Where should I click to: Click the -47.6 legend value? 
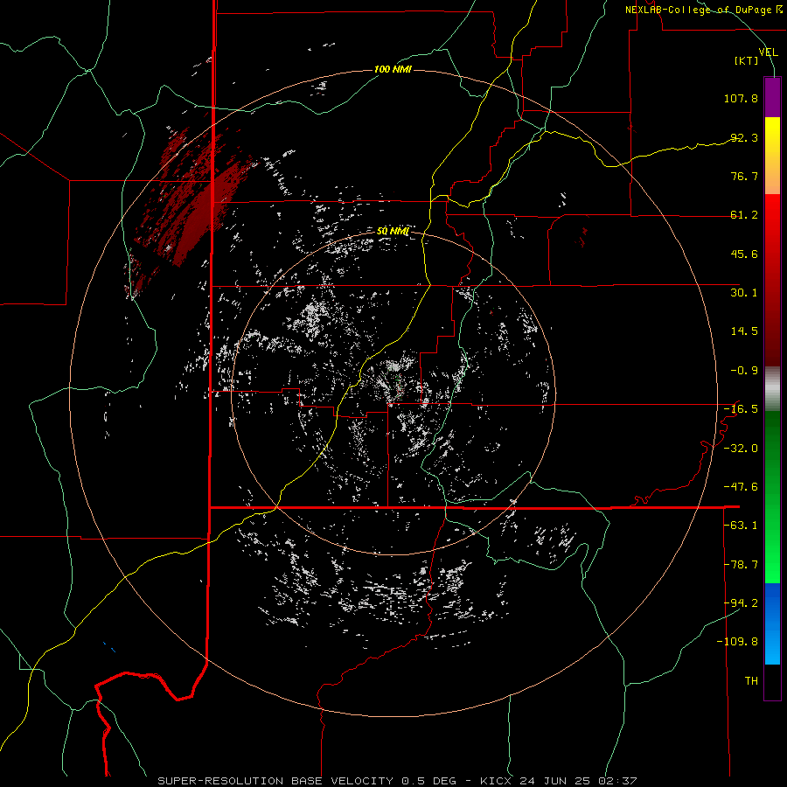click(x=741, y=487)
